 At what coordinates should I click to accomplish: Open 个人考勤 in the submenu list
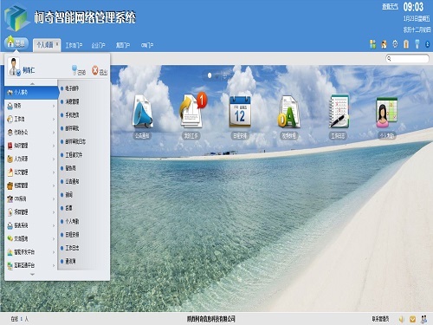pyautogui.click(x=72, y=221)
